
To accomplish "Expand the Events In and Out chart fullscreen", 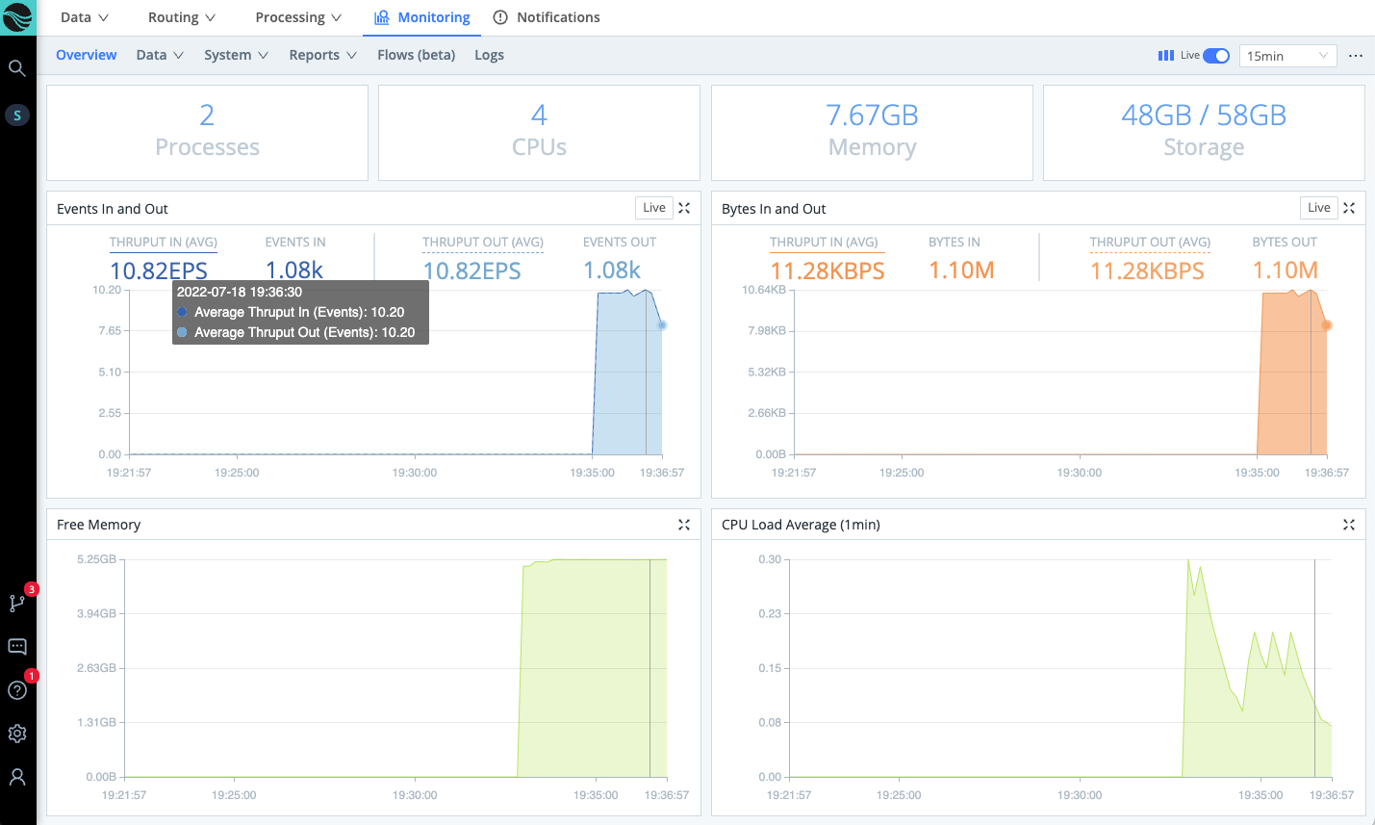I will pos(683,207).
